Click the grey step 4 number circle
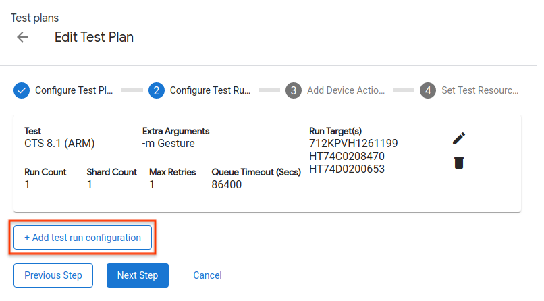This screenshot has width=544, height=301. coord(427,90)
